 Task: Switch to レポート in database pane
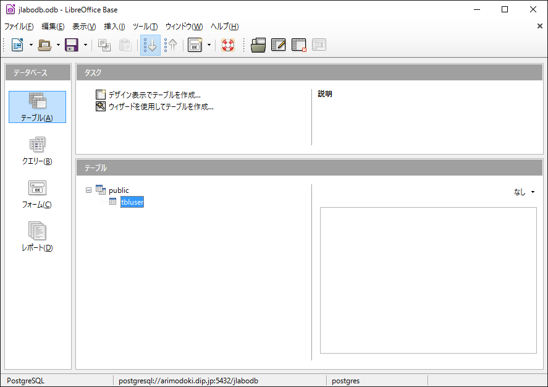[x=37, y=237]
